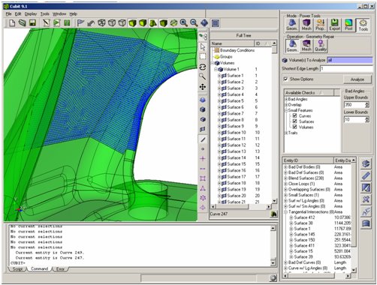Select the Export mode icon
The width and height of the screenshot is (377, 285).
pyautogui.click(x=335, y=25)
